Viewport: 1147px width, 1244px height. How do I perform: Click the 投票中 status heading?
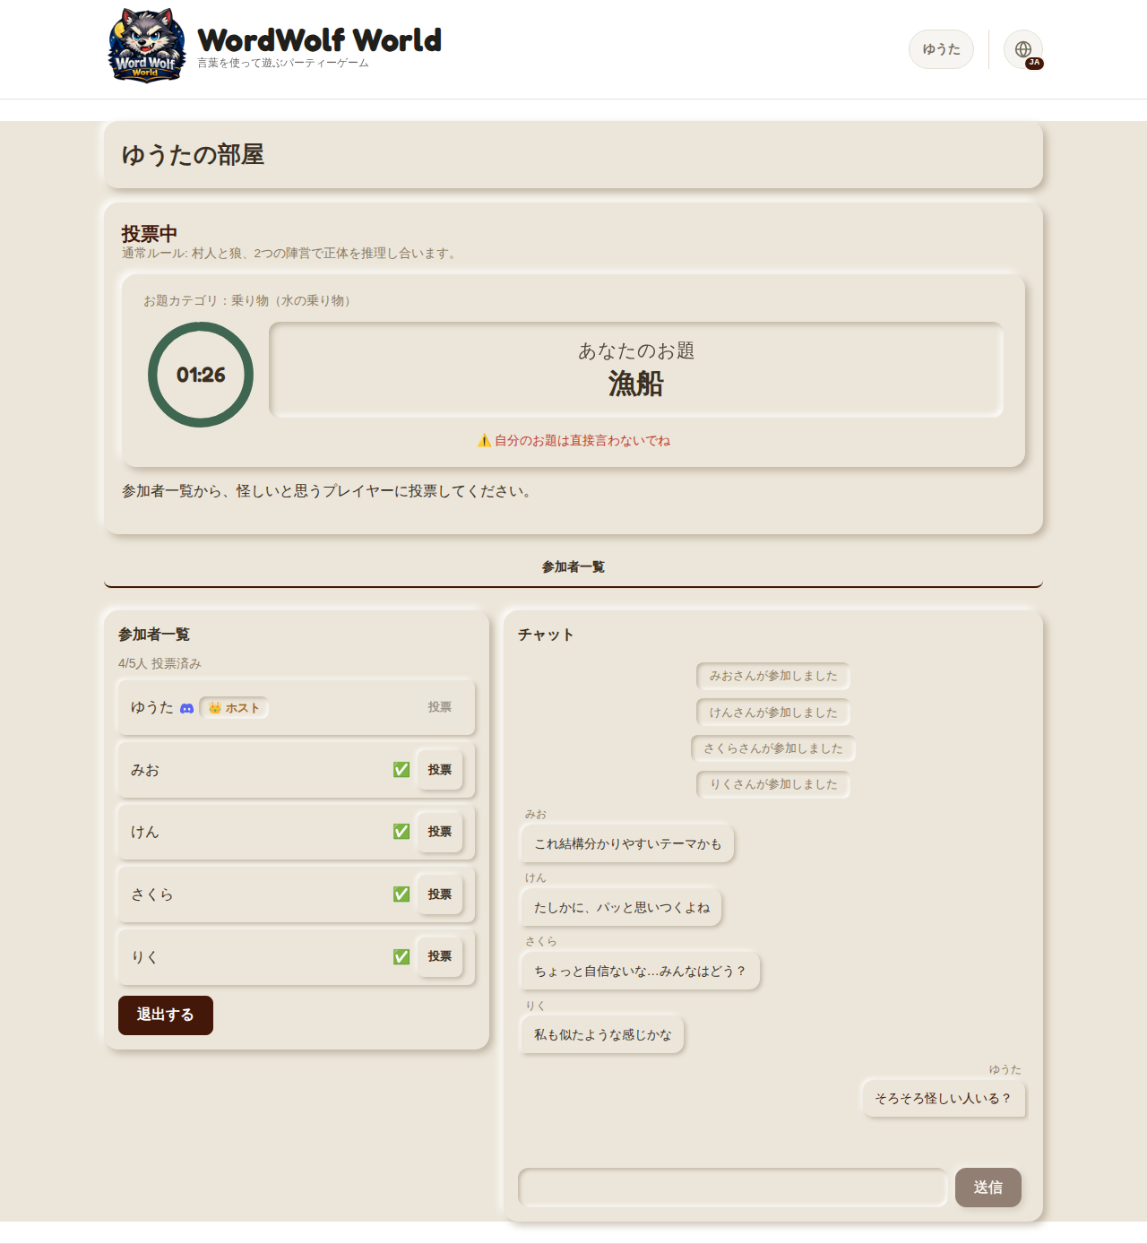tap(150, 234)
